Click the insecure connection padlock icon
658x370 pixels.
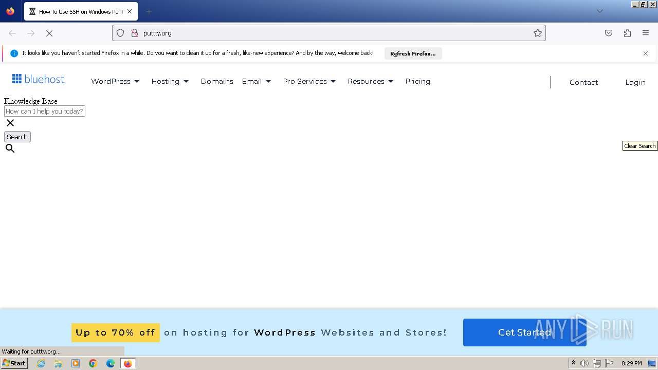tap(135, 33)
